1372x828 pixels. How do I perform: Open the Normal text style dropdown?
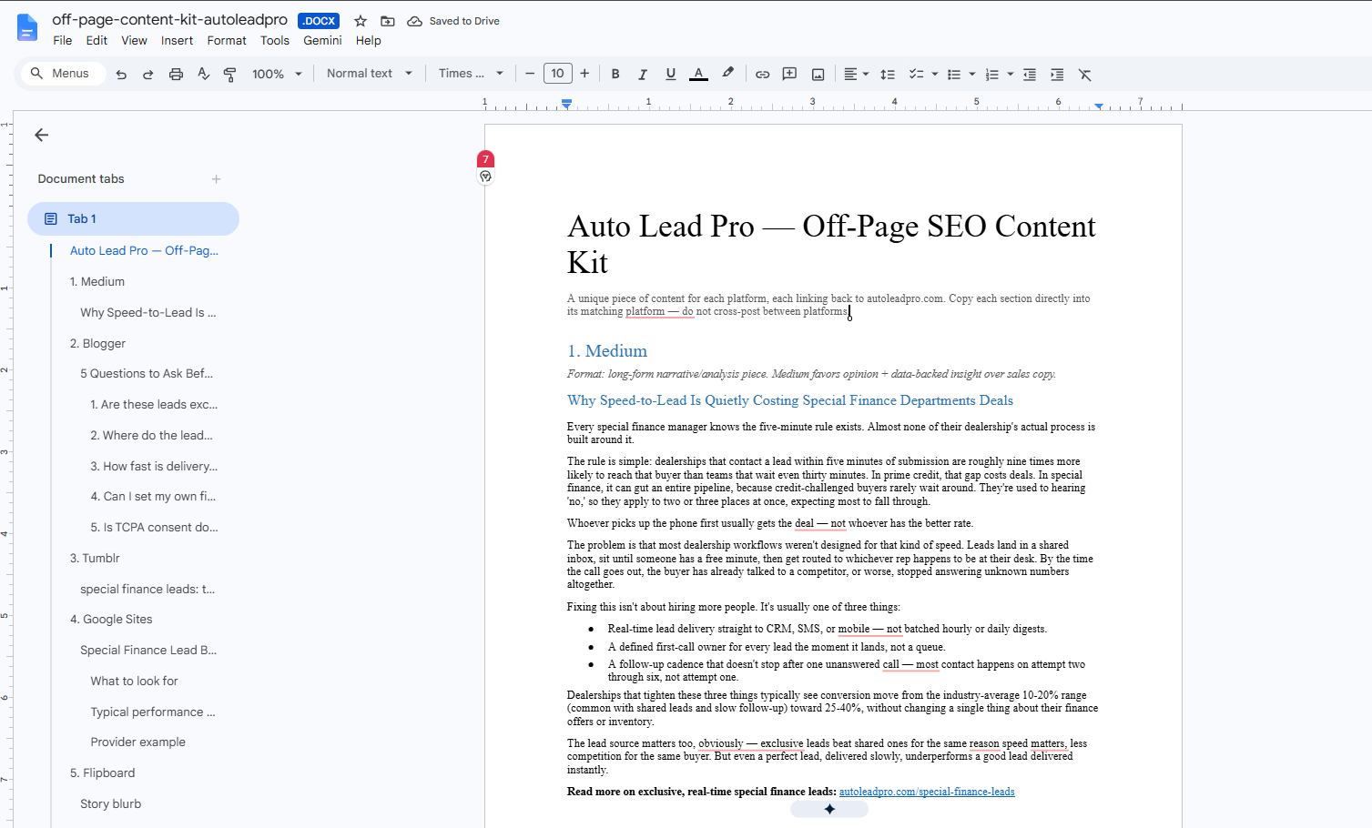[x=370, y=74]
